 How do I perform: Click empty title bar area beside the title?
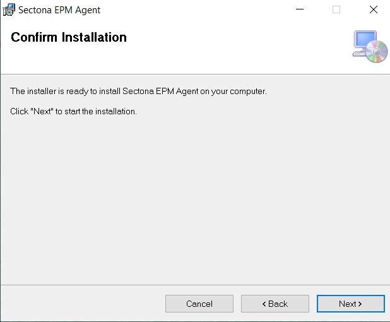click(x=189, y=9)
